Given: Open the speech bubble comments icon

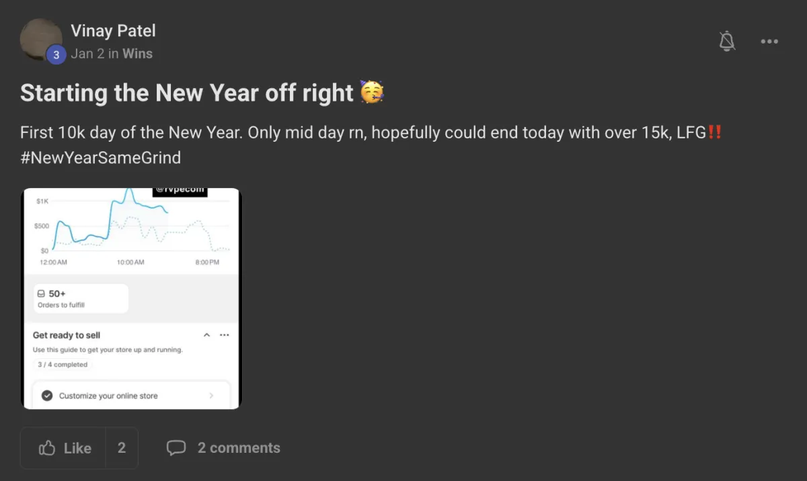Looking at the screenshot, I should 176,448.
